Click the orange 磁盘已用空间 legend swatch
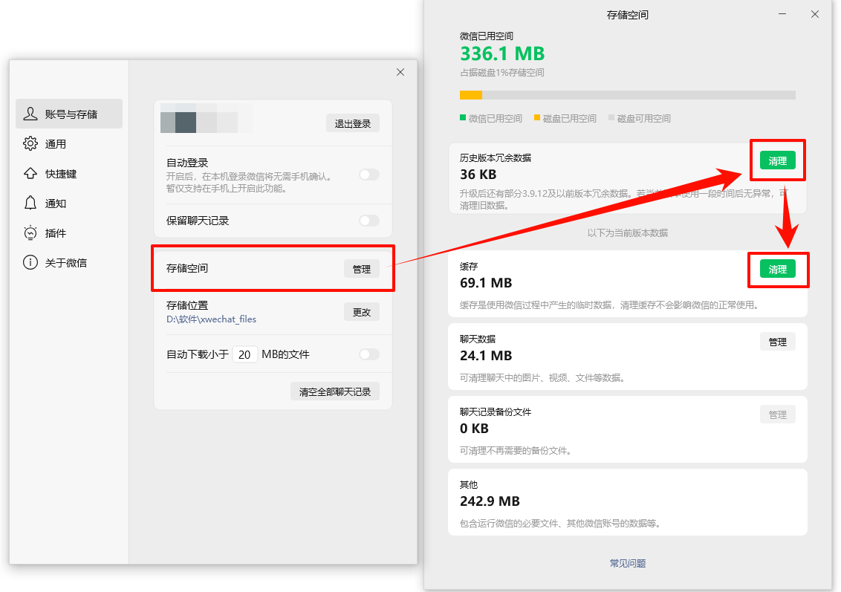 [537, 117]
